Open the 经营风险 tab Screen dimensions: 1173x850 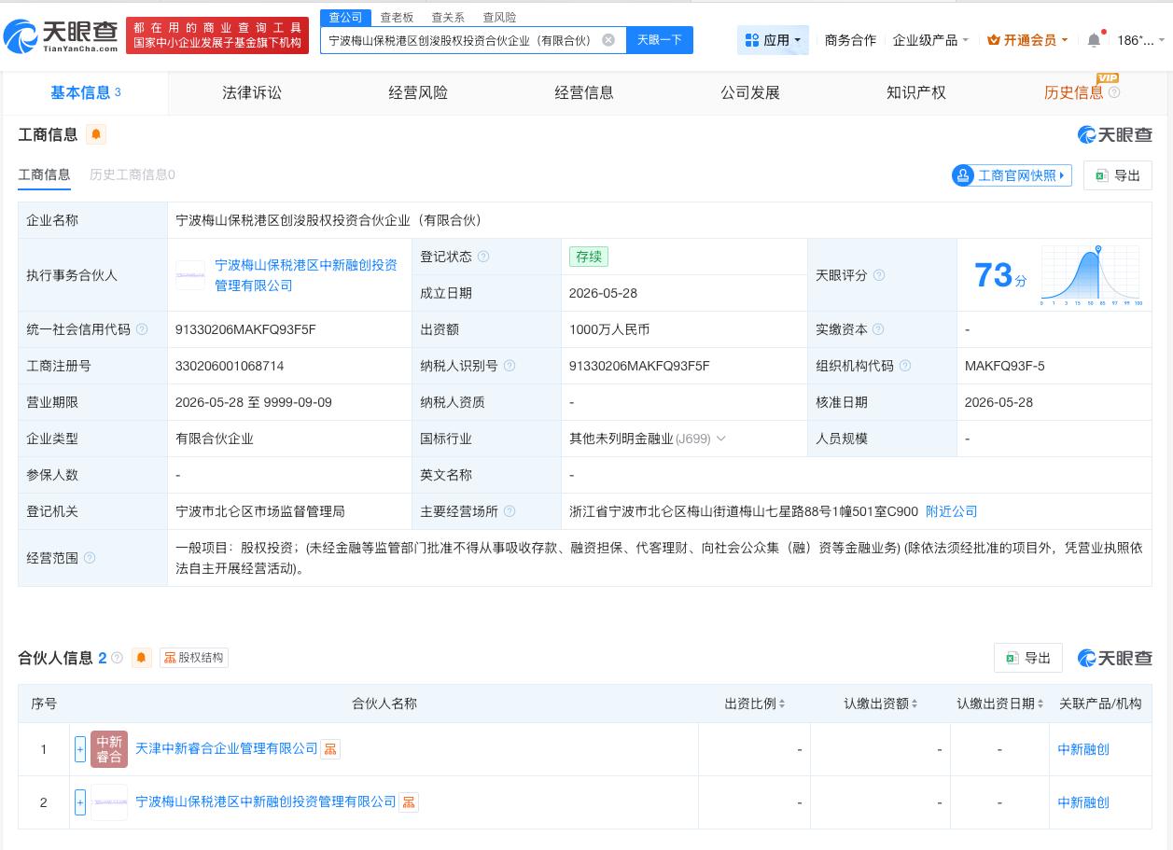(418, 92)
